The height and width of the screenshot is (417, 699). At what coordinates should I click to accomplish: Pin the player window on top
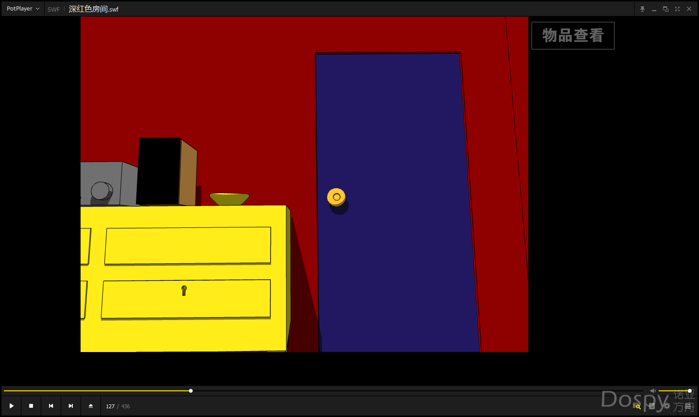[x=642, y=9]
